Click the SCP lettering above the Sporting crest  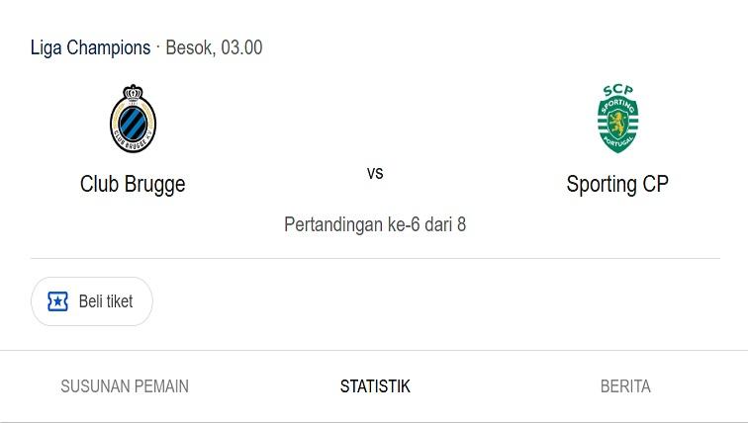click(x=617, y=91)
